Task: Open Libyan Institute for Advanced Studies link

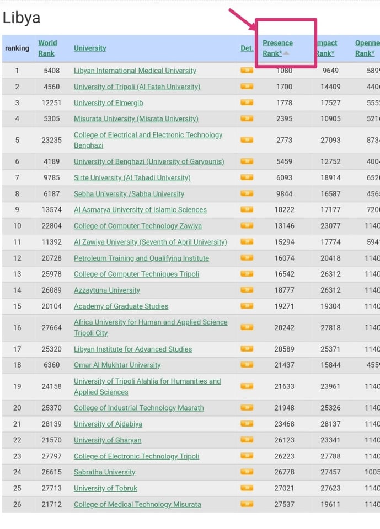Action: point(133,349)
